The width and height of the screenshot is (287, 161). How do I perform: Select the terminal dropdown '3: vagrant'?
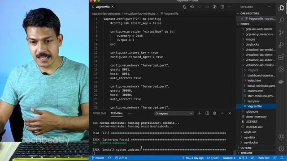click(x=174, y=113)
